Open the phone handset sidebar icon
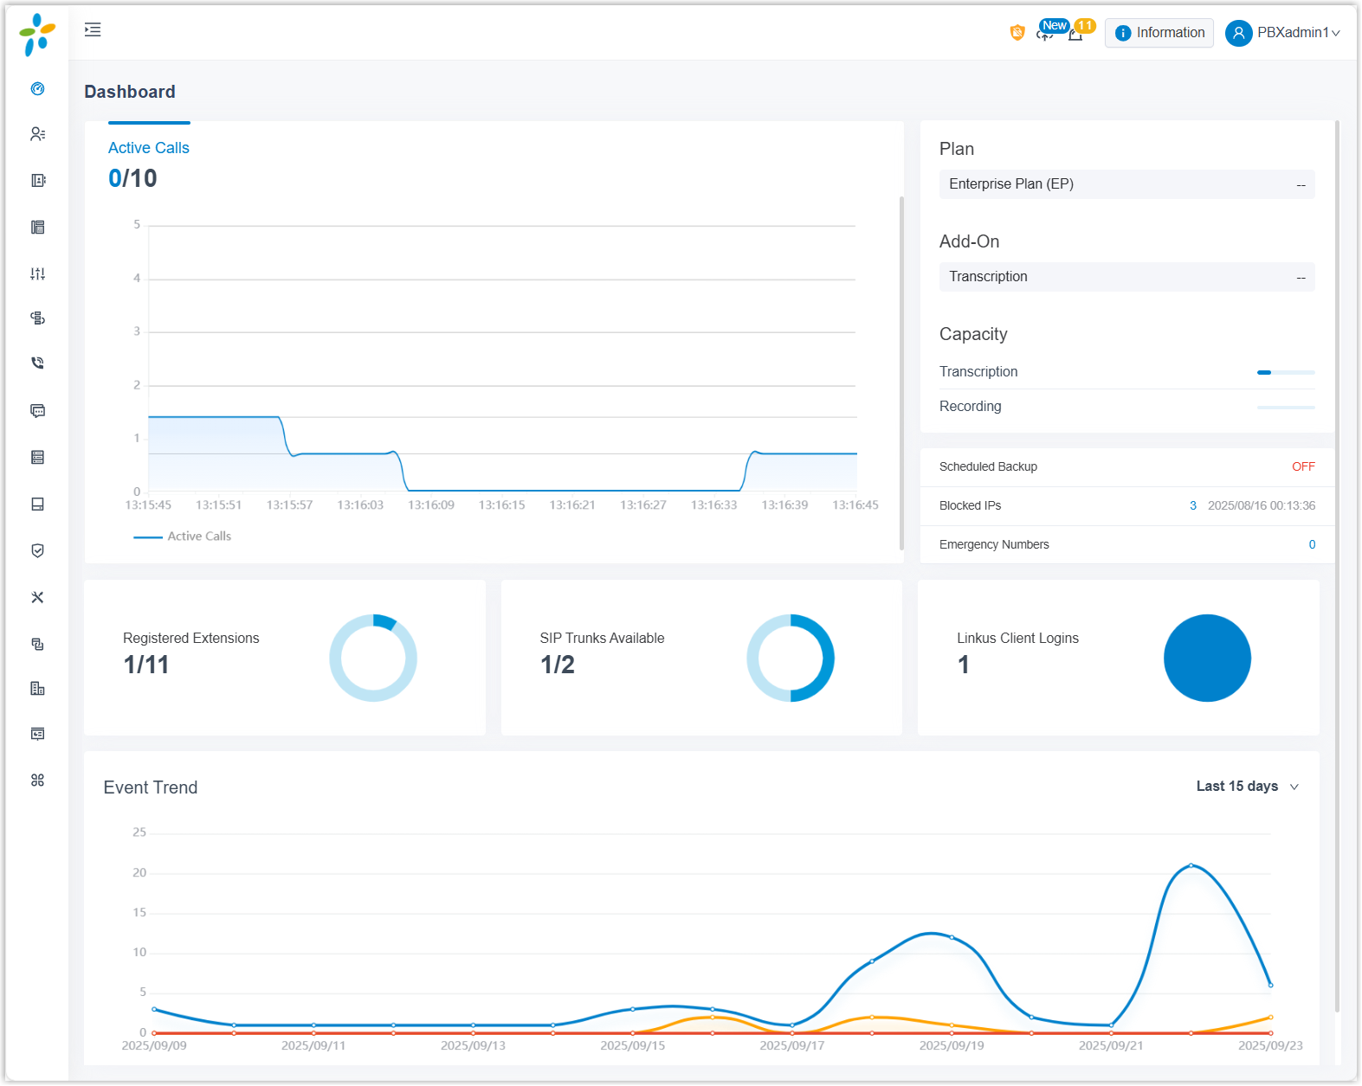 click(x=37, y=363)
